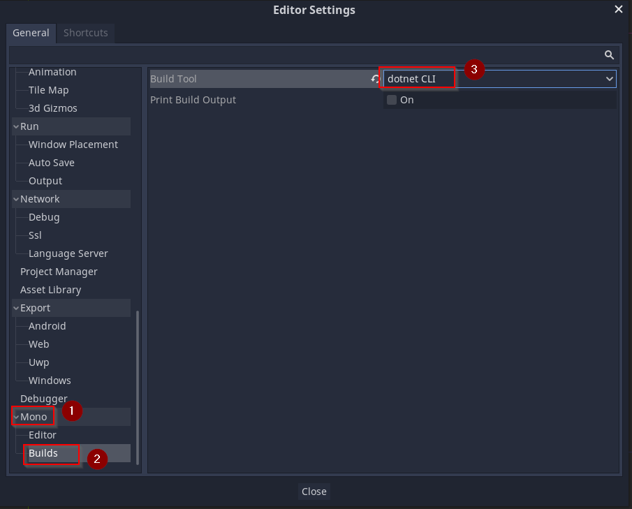Select Builds under Mono

click(44, 452)
